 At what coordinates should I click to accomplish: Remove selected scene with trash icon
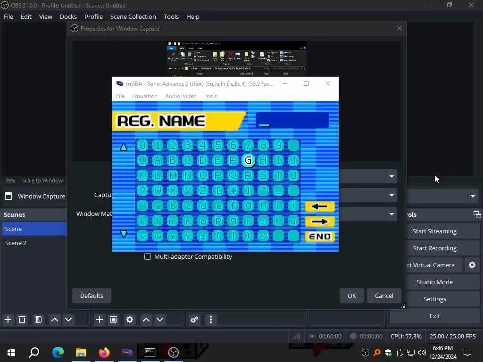[22, 320]
